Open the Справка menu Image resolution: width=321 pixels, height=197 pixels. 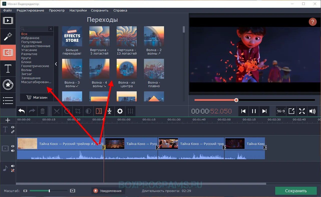click(x=120, y=11)
